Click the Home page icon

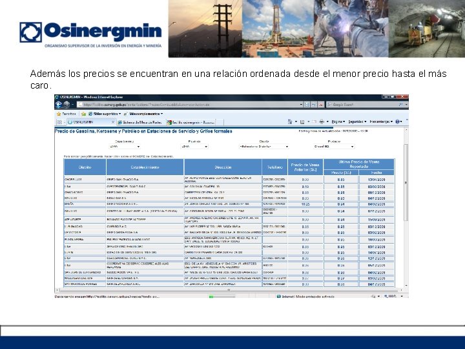pyautogui.click(x=290, y=122)
